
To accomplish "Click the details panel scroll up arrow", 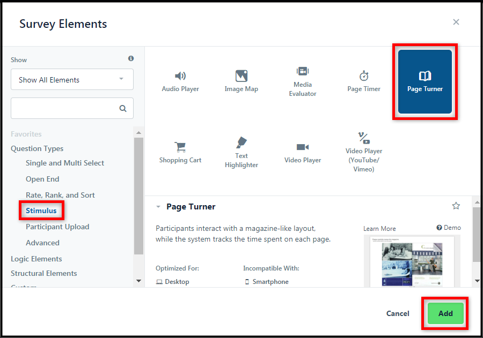I will 477,202.
